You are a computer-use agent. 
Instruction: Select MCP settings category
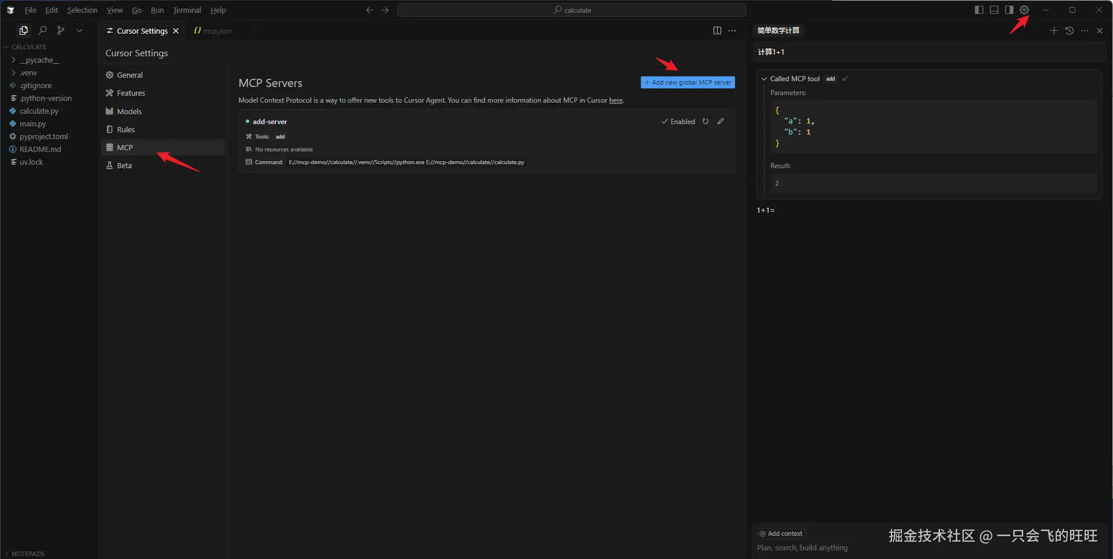(163, 147)
